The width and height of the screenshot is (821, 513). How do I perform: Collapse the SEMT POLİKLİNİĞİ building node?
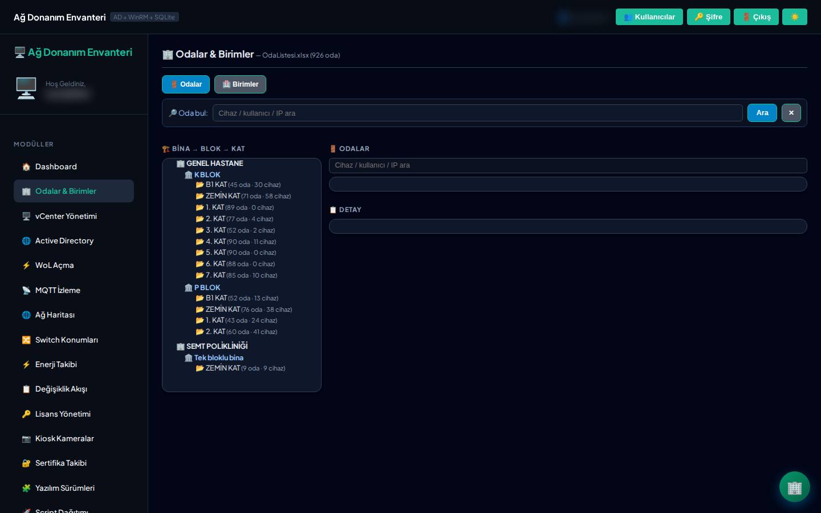212,346
